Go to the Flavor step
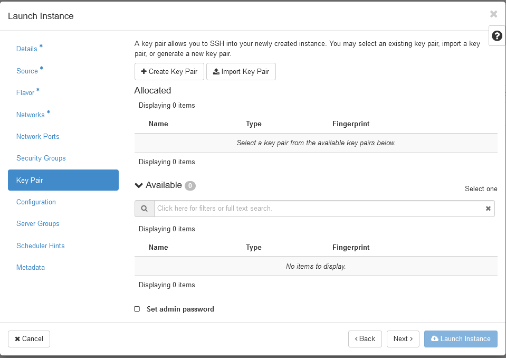This screenshot has width=506, height=358. (x=25, y=93)
